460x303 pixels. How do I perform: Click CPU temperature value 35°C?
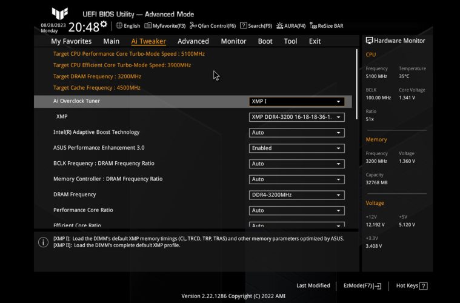404,76
